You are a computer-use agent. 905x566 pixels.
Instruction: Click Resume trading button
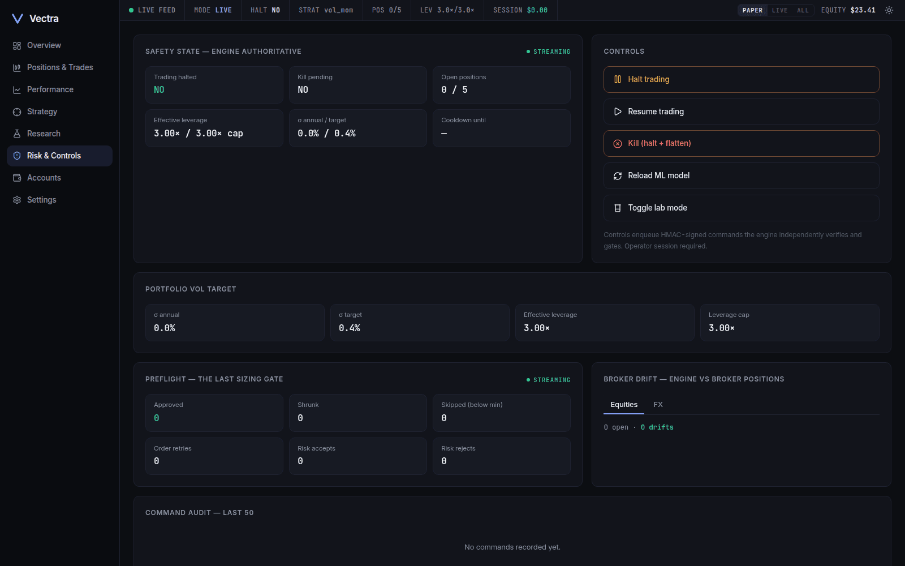742,112
